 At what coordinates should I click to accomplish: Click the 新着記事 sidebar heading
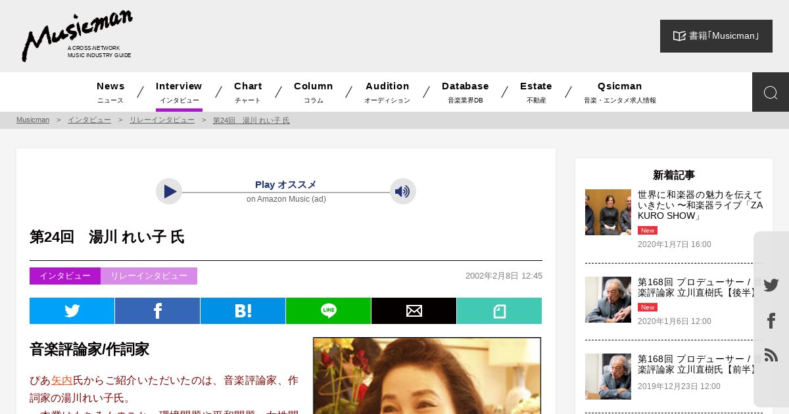click(x=674, y=175)
